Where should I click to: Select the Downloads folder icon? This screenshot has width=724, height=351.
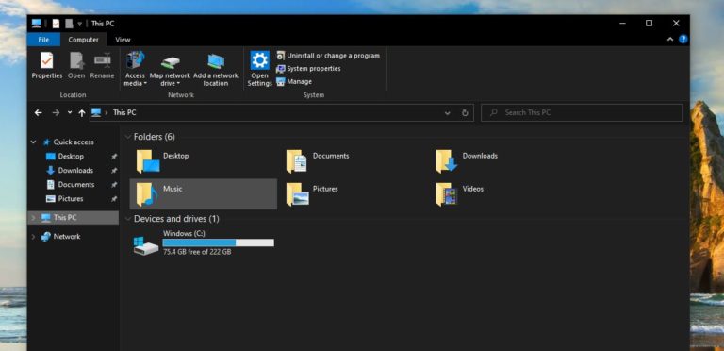tap(447, 161)
